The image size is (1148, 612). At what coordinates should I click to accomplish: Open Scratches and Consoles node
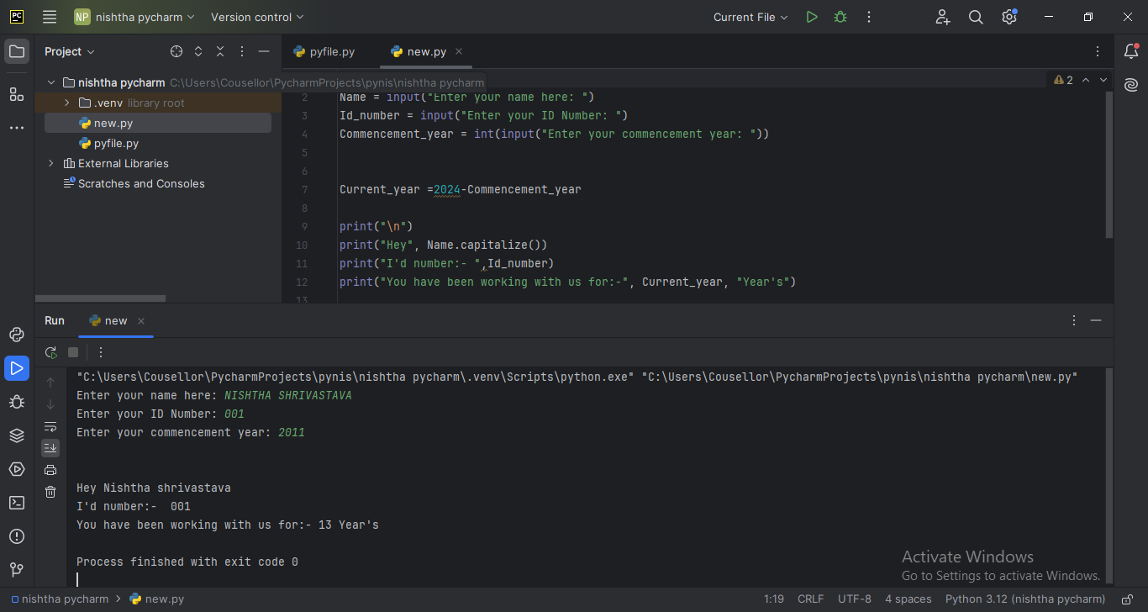tap(134, 183)
